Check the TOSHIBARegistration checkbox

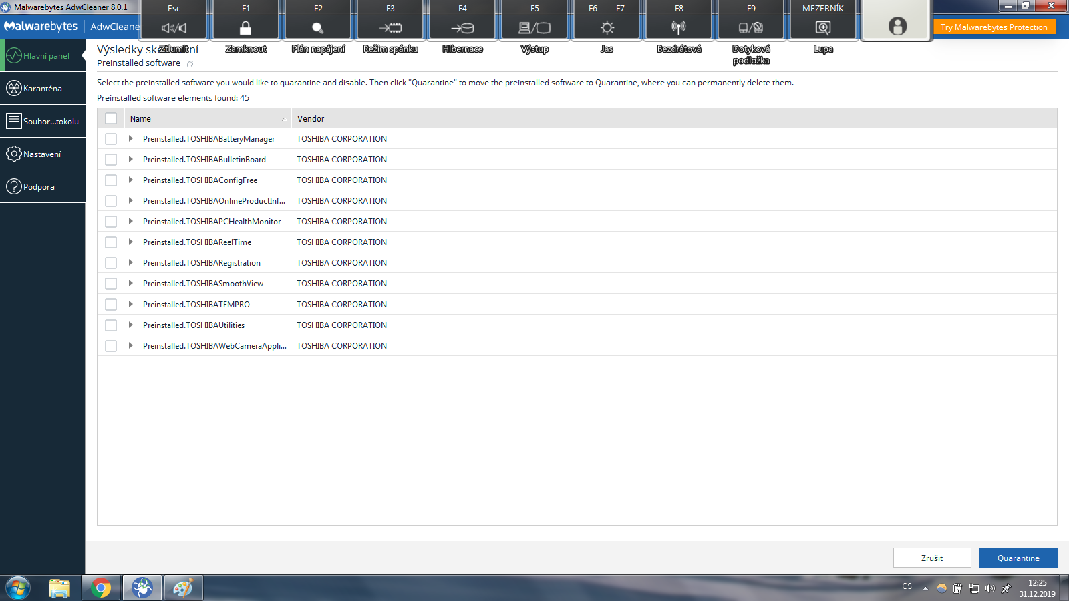111,263
